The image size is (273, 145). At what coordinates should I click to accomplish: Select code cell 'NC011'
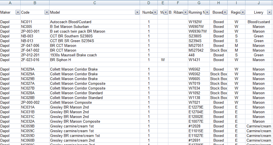tap(35, 22)
